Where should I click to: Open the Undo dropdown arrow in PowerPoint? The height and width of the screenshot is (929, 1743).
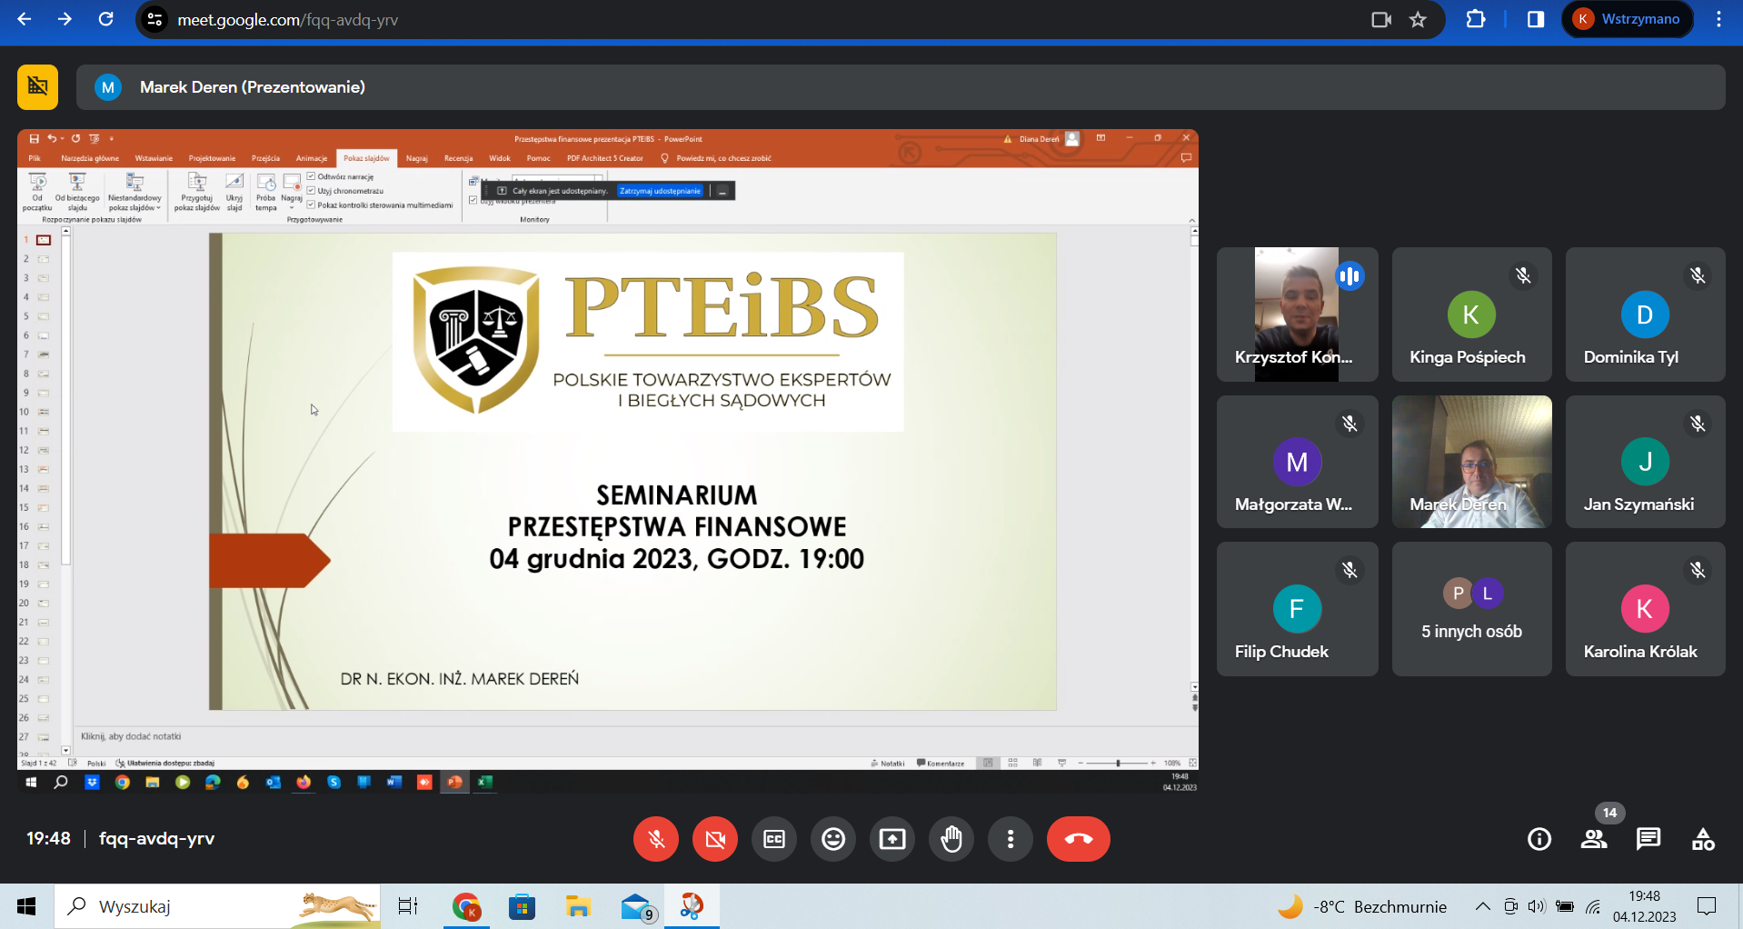(62, 139)
